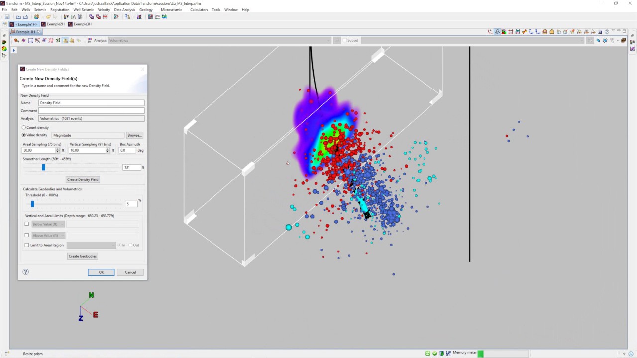Click the green status icon near Memory meter

pyautogui.click(x=434, y=353)
